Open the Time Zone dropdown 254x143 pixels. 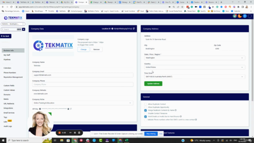(x=194, y=77)
